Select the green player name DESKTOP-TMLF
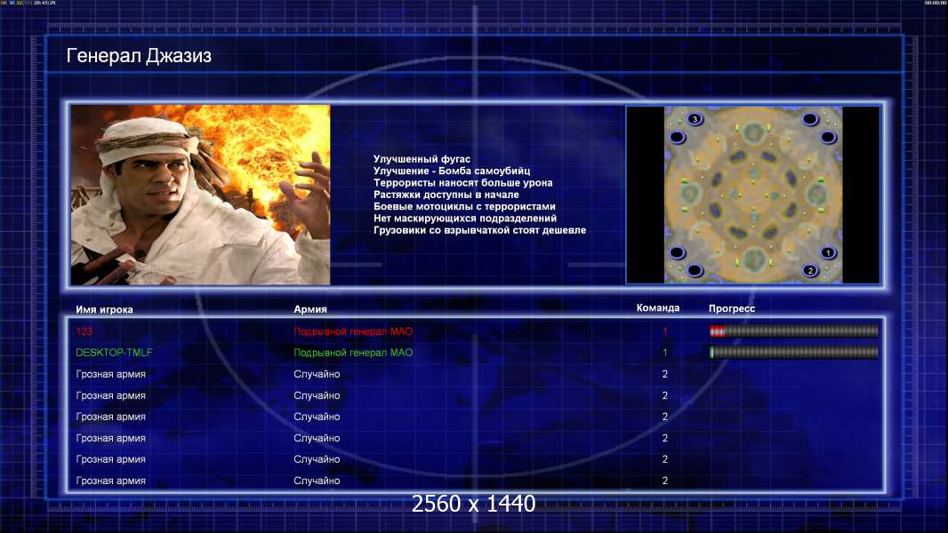The height and width of the screenshot is (533, 948). pyautogui.click(x=114, y=353)
